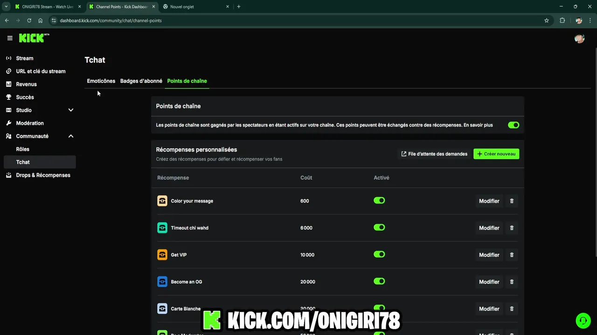Image resolution: width=597 pixels, height=335 pixels.
Task: Click Modifier for Carte Blanche
Action: click(x=489, y=309)
